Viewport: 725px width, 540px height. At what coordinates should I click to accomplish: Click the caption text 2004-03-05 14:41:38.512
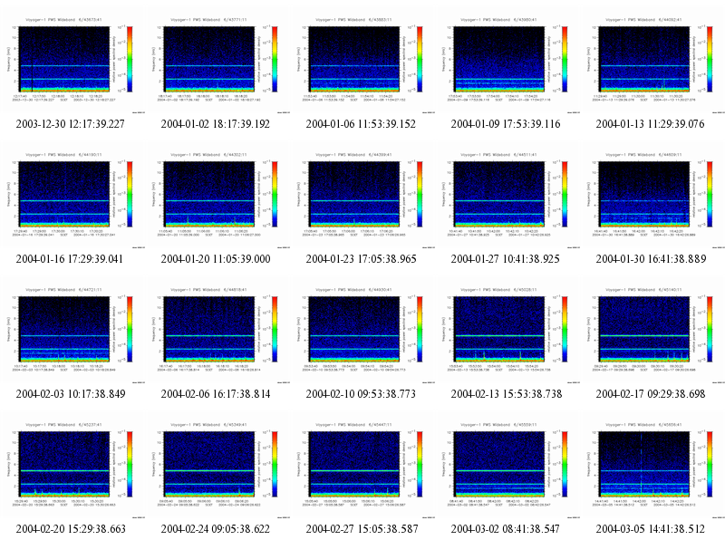pos(650,529)
